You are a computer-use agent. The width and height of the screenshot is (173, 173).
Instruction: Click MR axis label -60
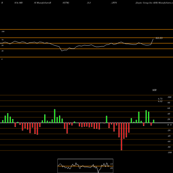[169, 142]
